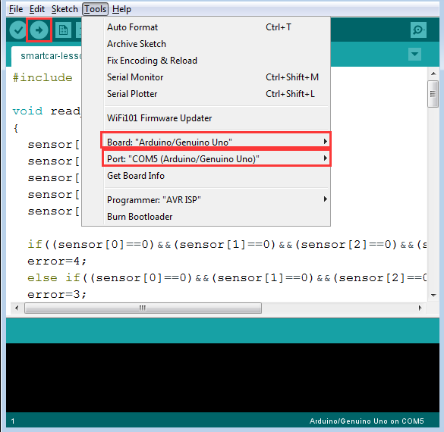
Task: Select Get Board Info
Action: point(206,176)
